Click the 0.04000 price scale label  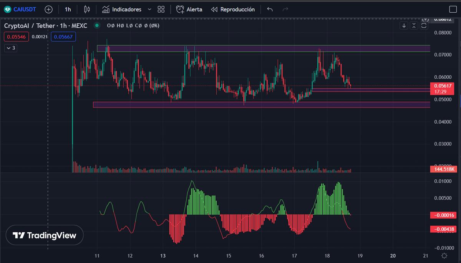click(x=443, y=122)
